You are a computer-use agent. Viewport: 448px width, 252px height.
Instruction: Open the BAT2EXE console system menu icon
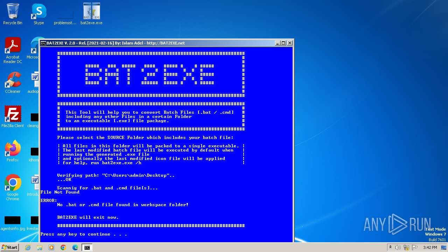coord(43,43)
